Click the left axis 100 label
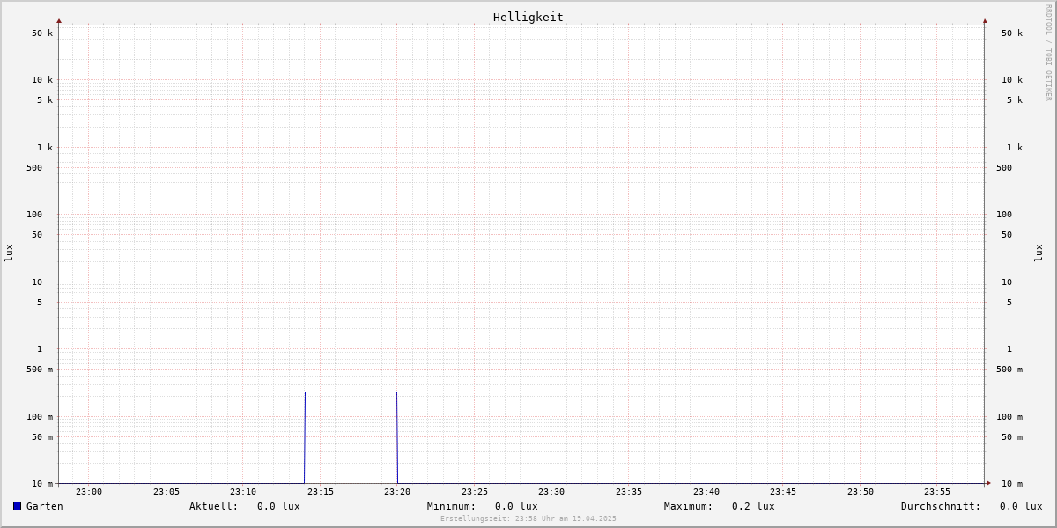The width and height of the screenshot is (1057, 528). point(34,215)
